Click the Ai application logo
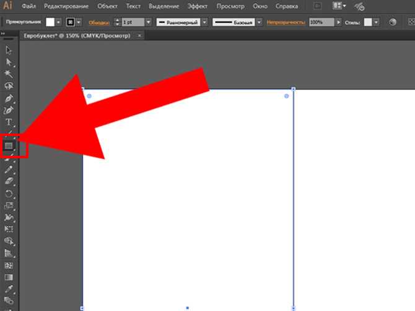This screenshot has width=415, height=311. (x=7, y=6)
